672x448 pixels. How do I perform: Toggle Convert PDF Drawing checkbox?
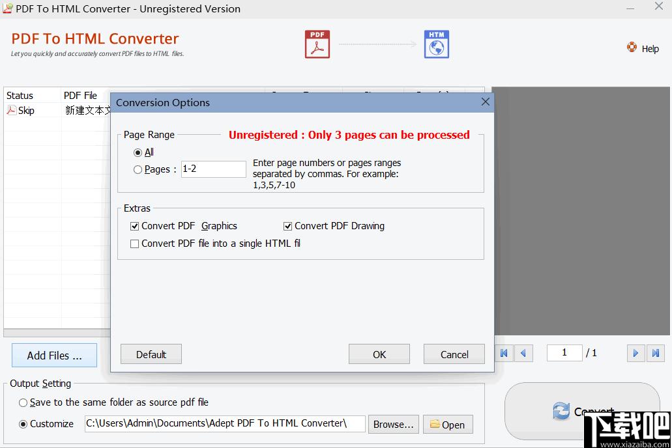point(287,226)
